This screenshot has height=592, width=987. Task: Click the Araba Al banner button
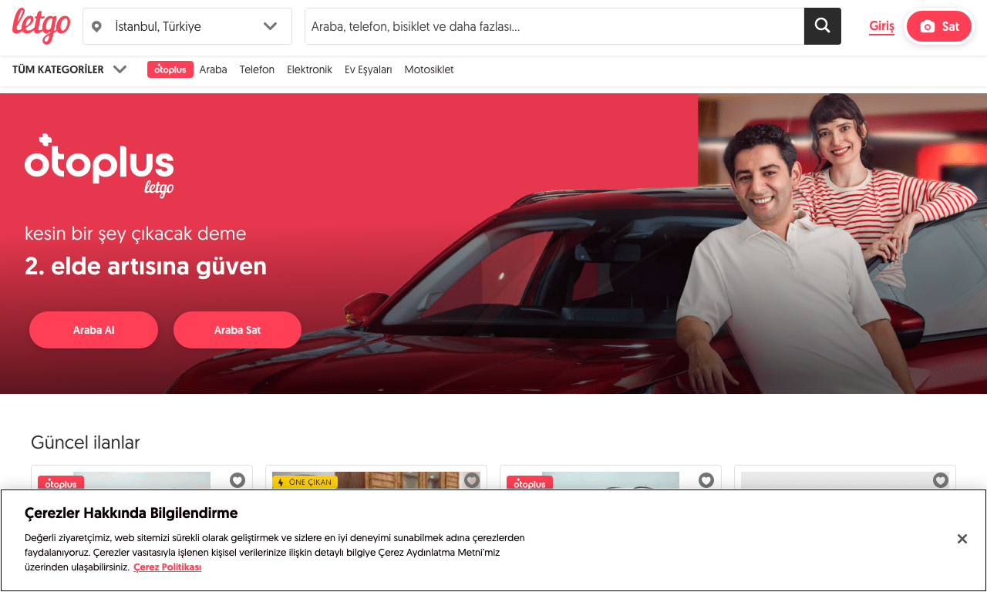pos(93,330)
